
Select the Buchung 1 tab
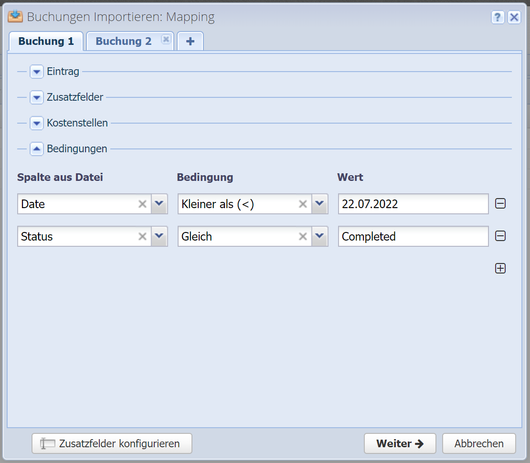(x=46, y=42)
